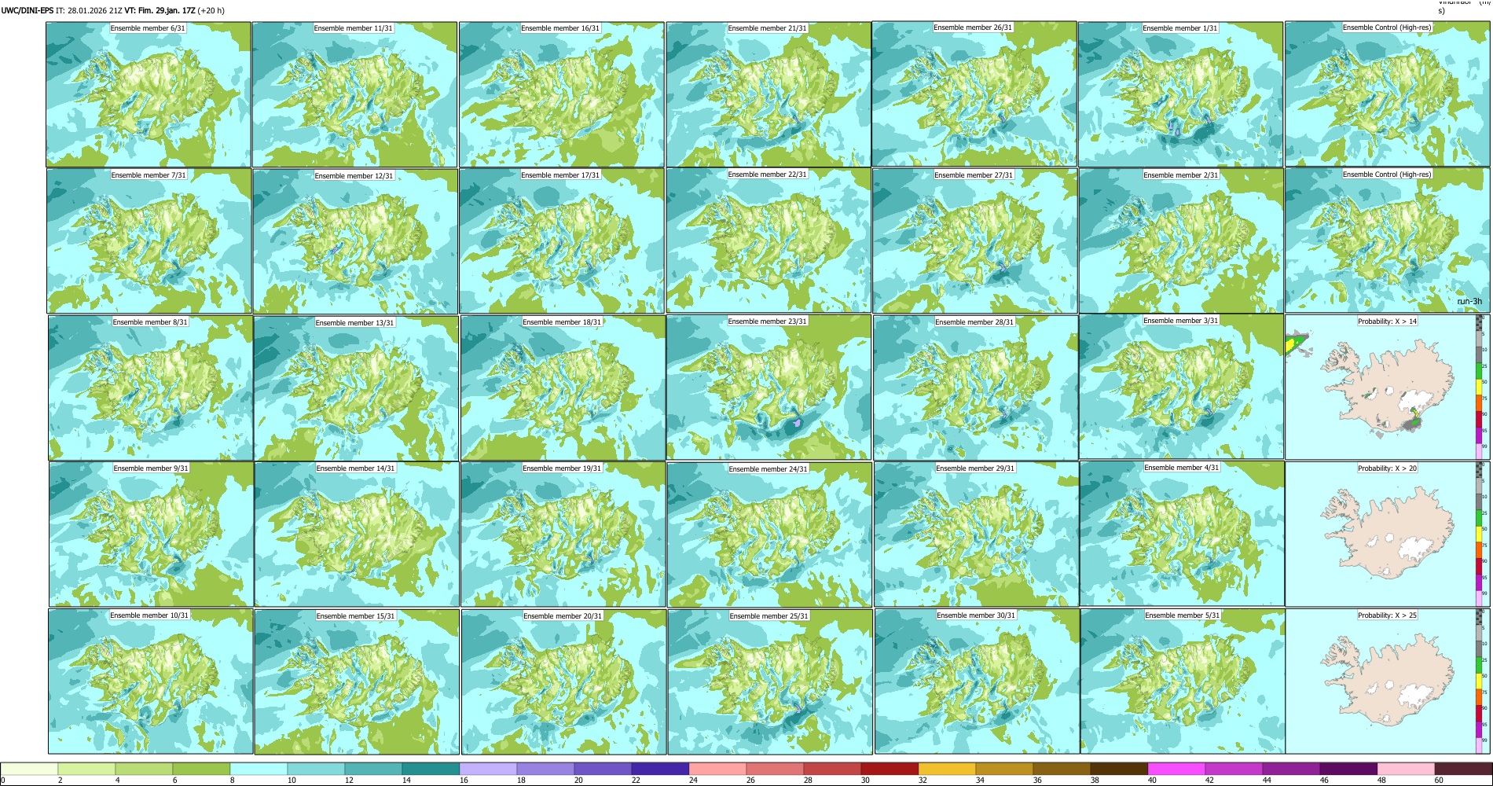Open the Ensemble member 16/31 map
Screen dimensions: 1493x786
click(x=561, y=94)
